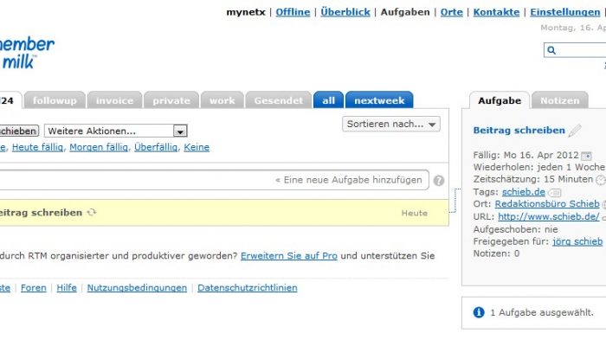
Task: Click the blue info icon near Aufgabe ausgewählt
Action: (479, 312)
